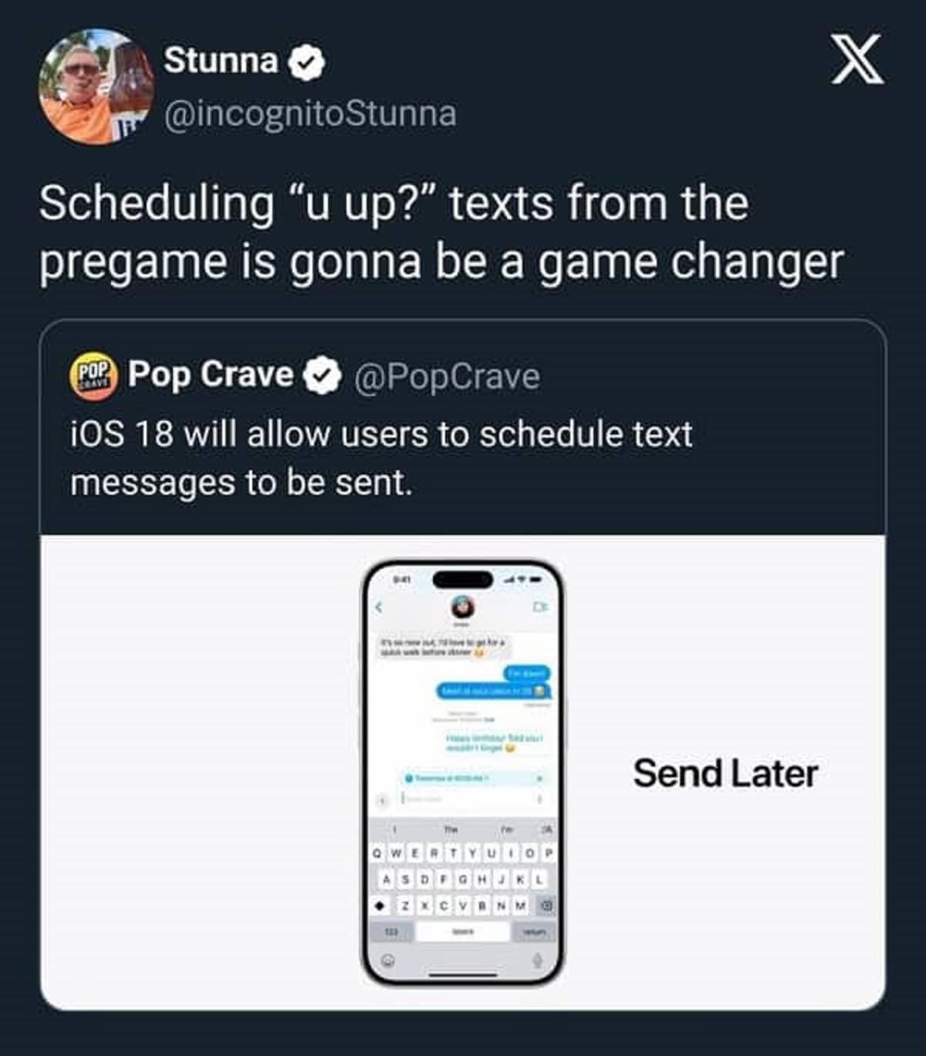Click the X logo icon
The height and width of the screenshot is (1056, 926).
tap(858, 60)
